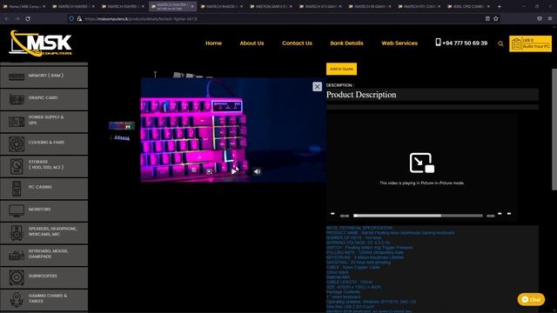The height and width of the screenshot is (313, 557).
Task: Click the PRODUCT NAME specification line
Action: [390, 233]
